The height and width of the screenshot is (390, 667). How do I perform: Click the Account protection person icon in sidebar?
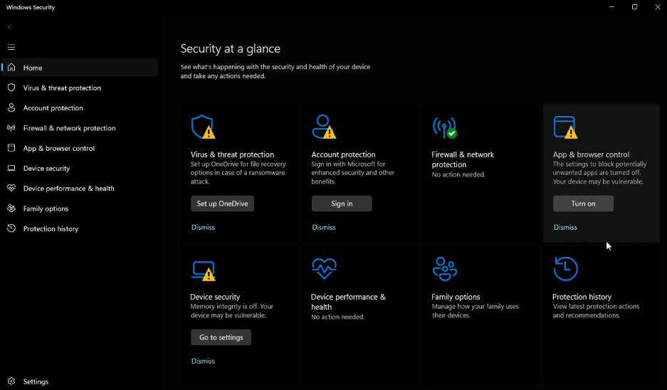pos(11,107)
